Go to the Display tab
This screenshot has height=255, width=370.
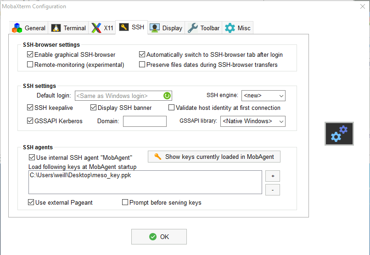tap(166, 28)
